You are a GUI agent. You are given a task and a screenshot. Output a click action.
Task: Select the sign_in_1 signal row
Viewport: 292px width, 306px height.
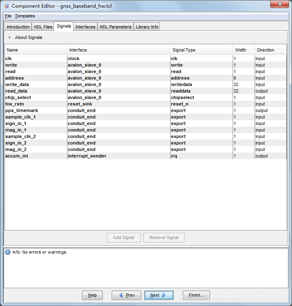(146, 123)
